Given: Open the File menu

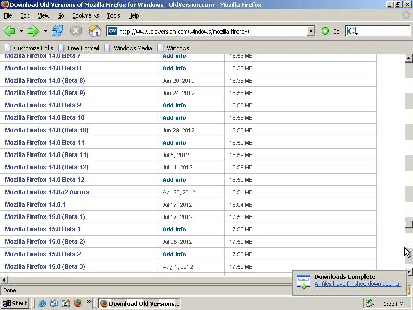Looking at the screenshot, I should tap(8, 16).
